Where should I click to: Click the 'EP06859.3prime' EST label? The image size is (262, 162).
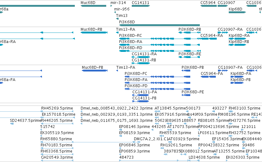point(135,151)
